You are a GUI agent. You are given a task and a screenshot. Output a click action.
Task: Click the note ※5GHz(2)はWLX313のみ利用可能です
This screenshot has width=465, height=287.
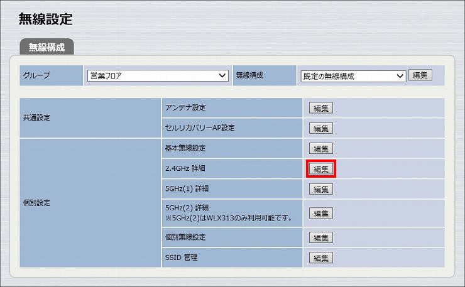(229, 218)
